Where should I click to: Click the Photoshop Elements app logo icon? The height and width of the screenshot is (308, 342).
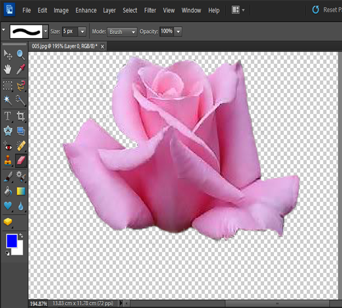pos(10,10)
